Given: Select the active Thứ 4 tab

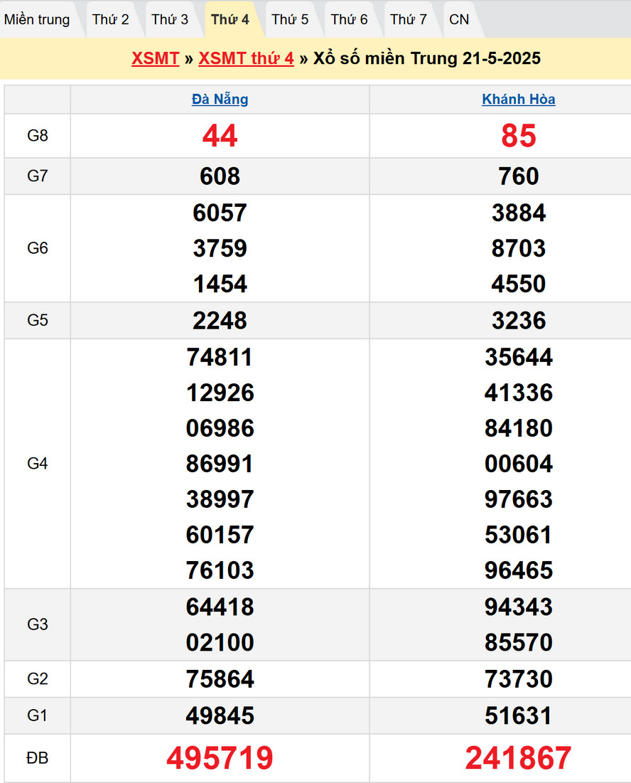Looking at the screenshot, I should coord(230,19).
